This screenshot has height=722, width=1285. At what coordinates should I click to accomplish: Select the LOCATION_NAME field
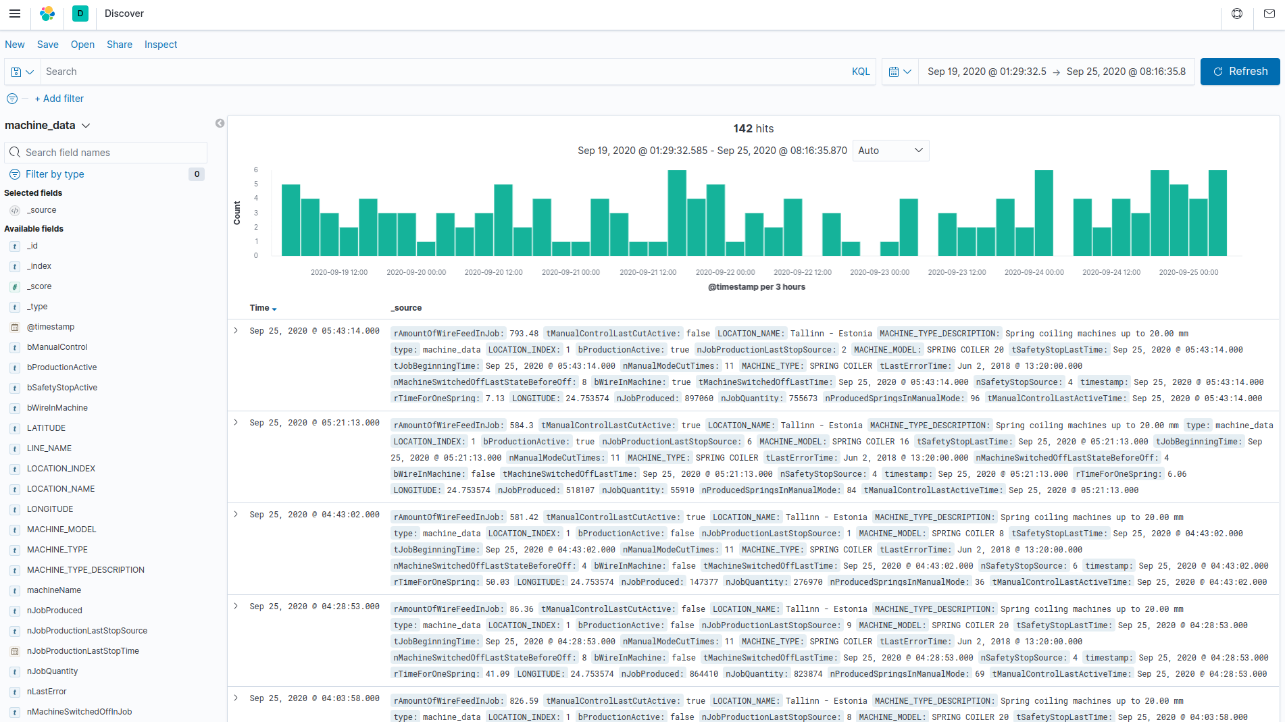pos(61,489)
